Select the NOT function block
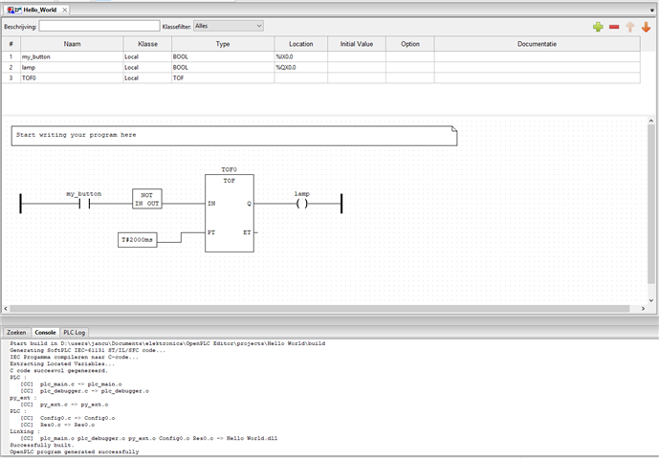This screenshot has width=659, height=459. pos(147,199)
